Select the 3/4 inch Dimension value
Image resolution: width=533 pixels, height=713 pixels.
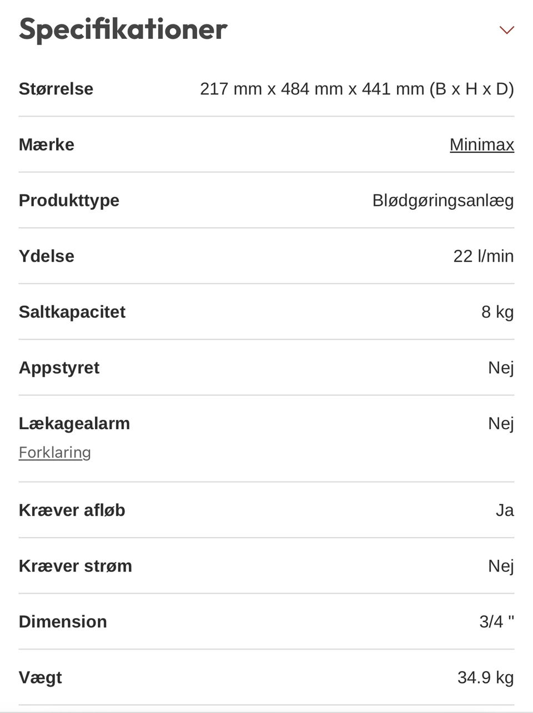(x=496, y=621)
